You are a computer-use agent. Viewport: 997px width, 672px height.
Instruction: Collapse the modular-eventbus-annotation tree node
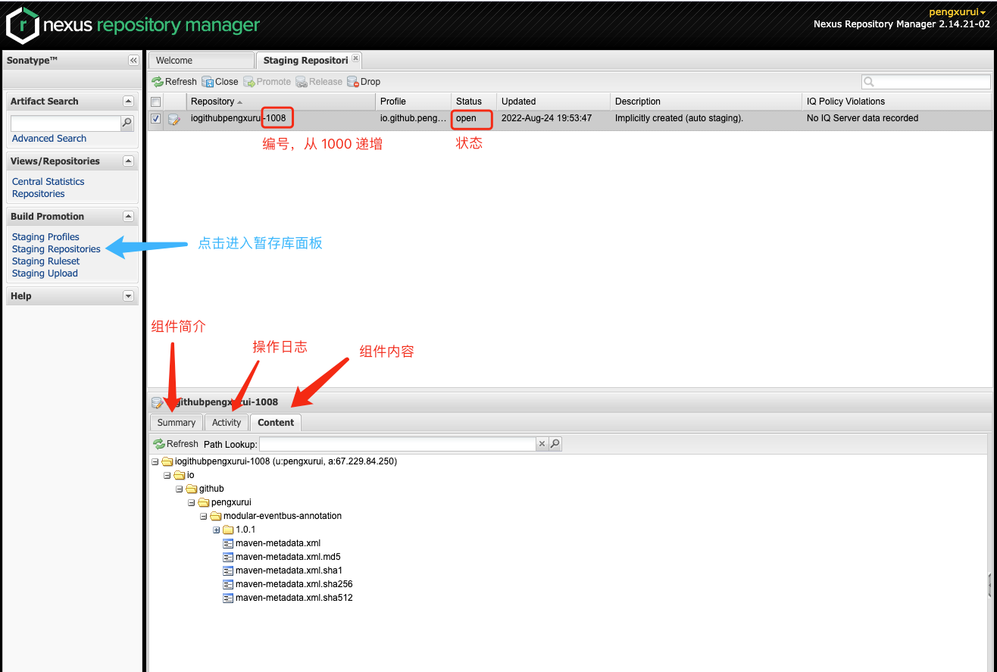point(204,516)
